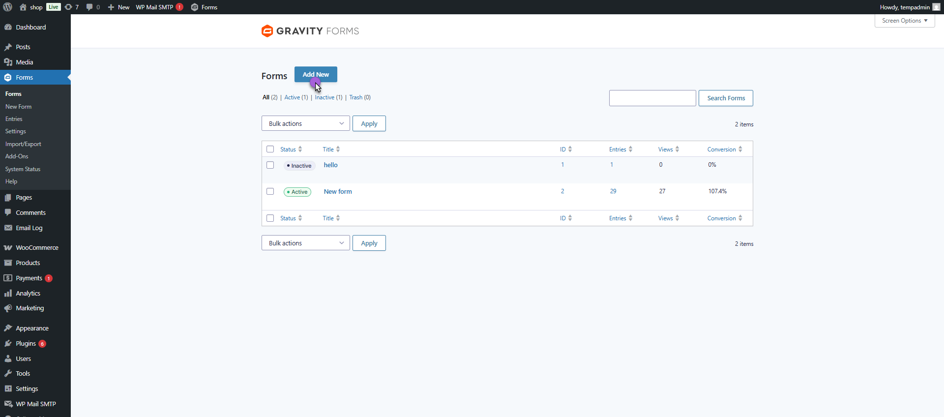Open Analytics from the sidebar
This screenshot has height=417, width=944.
(x=28, y=294)
